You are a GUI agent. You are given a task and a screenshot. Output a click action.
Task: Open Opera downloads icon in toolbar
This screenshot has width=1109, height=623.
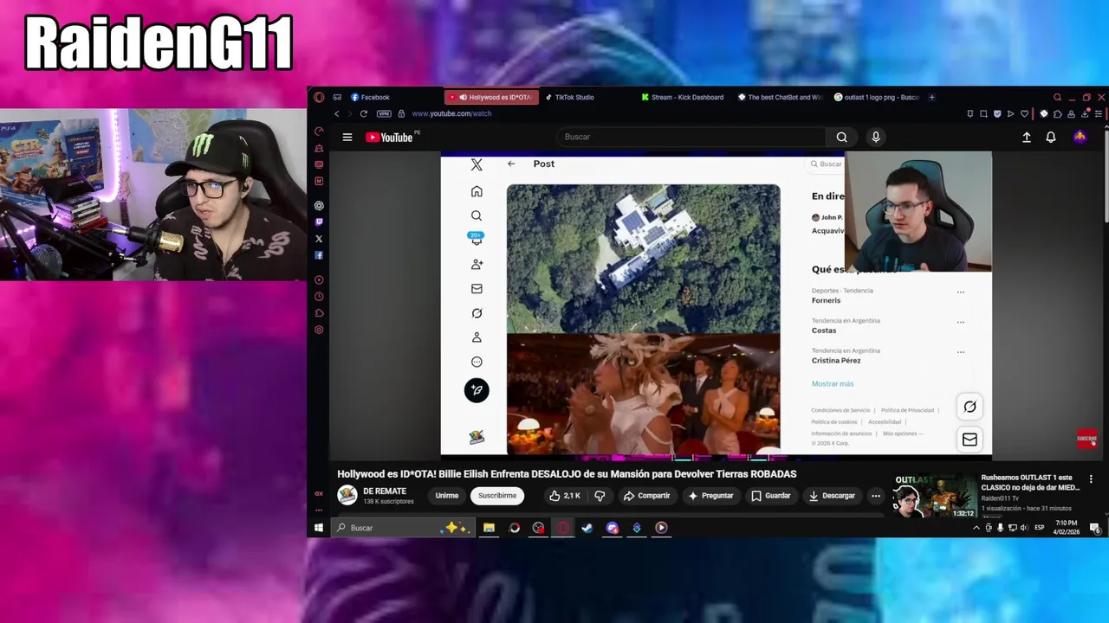(x=1086, y=113)
